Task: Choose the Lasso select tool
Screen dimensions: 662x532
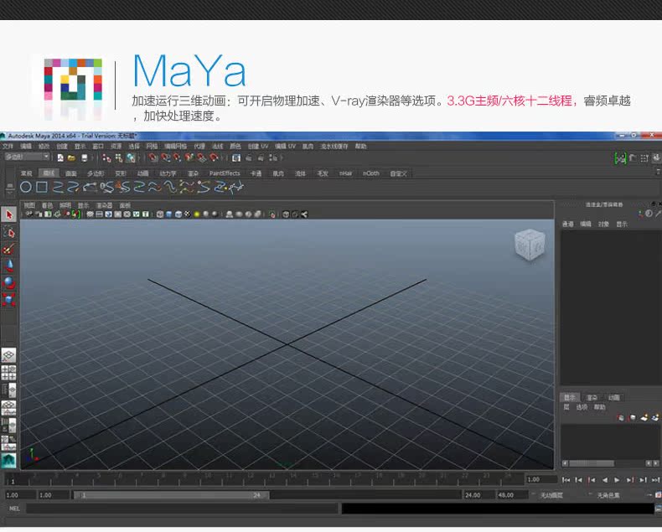Action: 9,232
